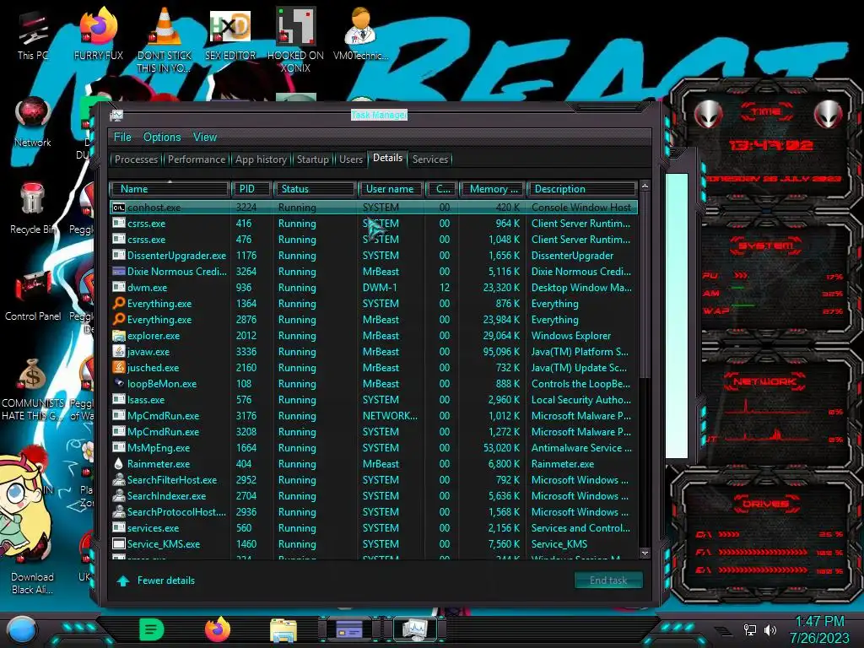
Task: Switch to the Startup tab
Action: [x=312, y=159]
